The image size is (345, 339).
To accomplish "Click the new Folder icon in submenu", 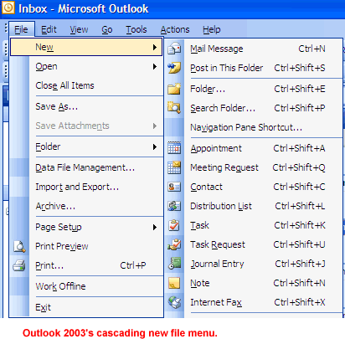I will [174, 89].
